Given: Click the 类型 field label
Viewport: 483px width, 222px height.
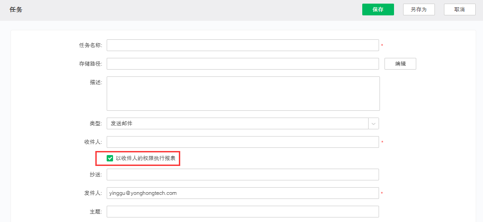Looking at the screenshot, I should [x=96, y=123].
